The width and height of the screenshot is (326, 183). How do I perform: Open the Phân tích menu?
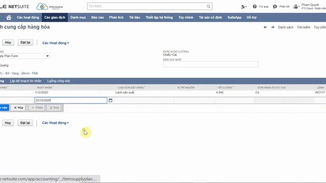[x=116, y=17]
